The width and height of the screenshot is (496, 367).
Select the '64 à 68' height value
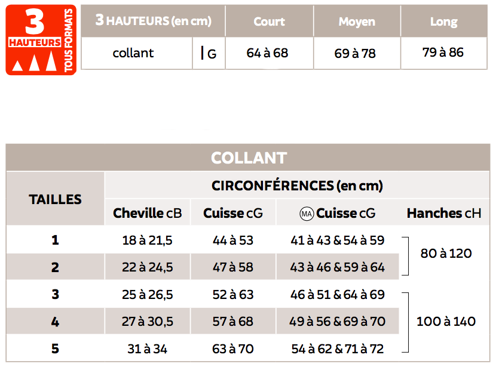click(x=267, y=53)
